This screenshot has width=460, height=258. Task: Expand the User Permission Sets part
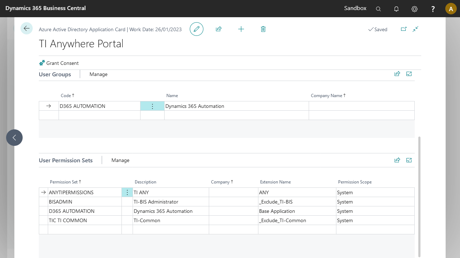[409, 160]
